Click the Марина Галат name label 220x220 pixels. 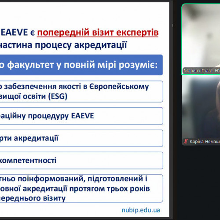coord(202,71)
